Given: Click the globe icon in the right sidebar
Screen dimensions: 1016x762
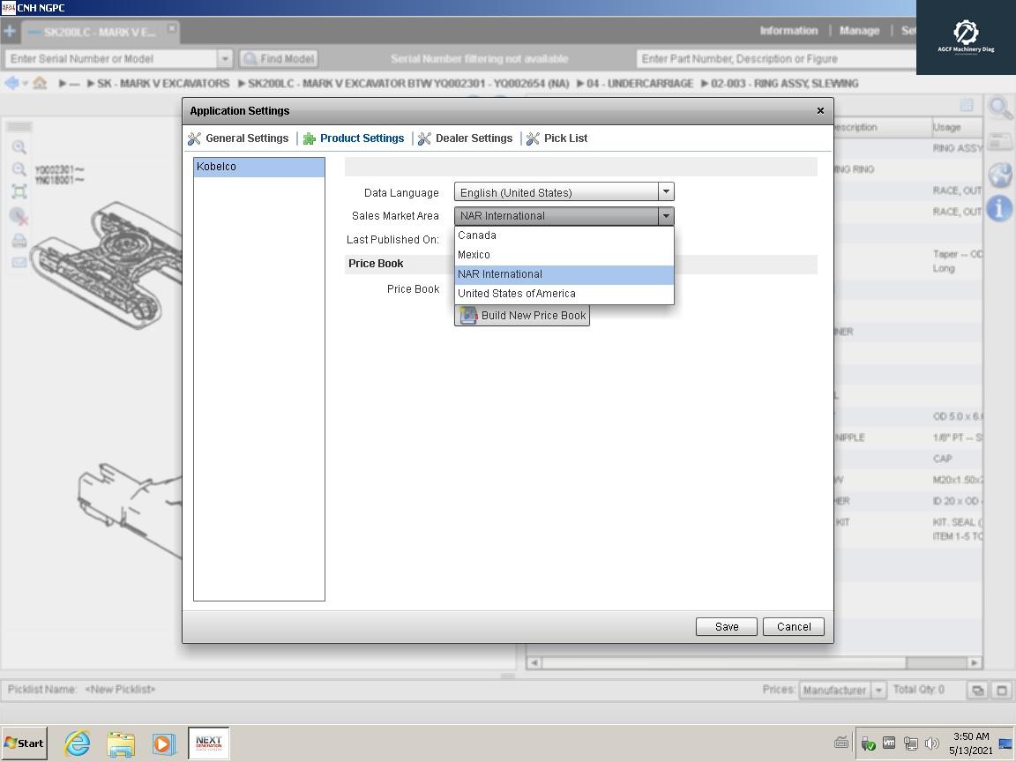Looking at the screenshot, I should (1000, 175).
